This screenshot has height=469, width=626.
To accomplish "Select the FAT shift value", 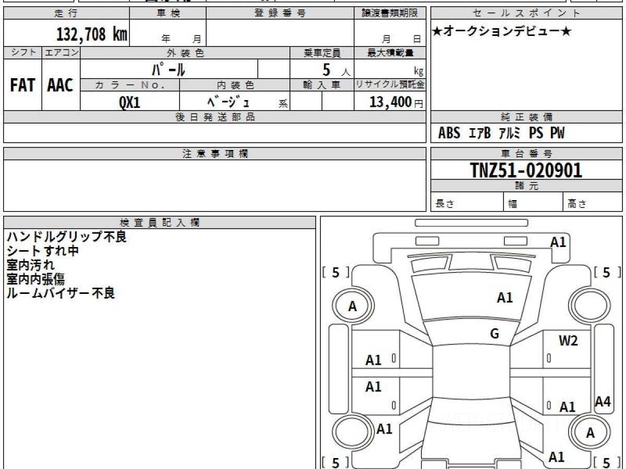I will (22, 86).
